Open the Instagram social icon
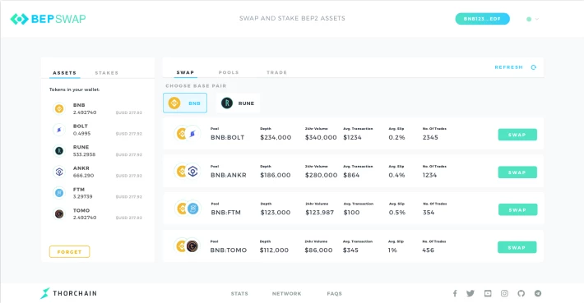The width and height of the screenshot is (584, 303). 504,293
